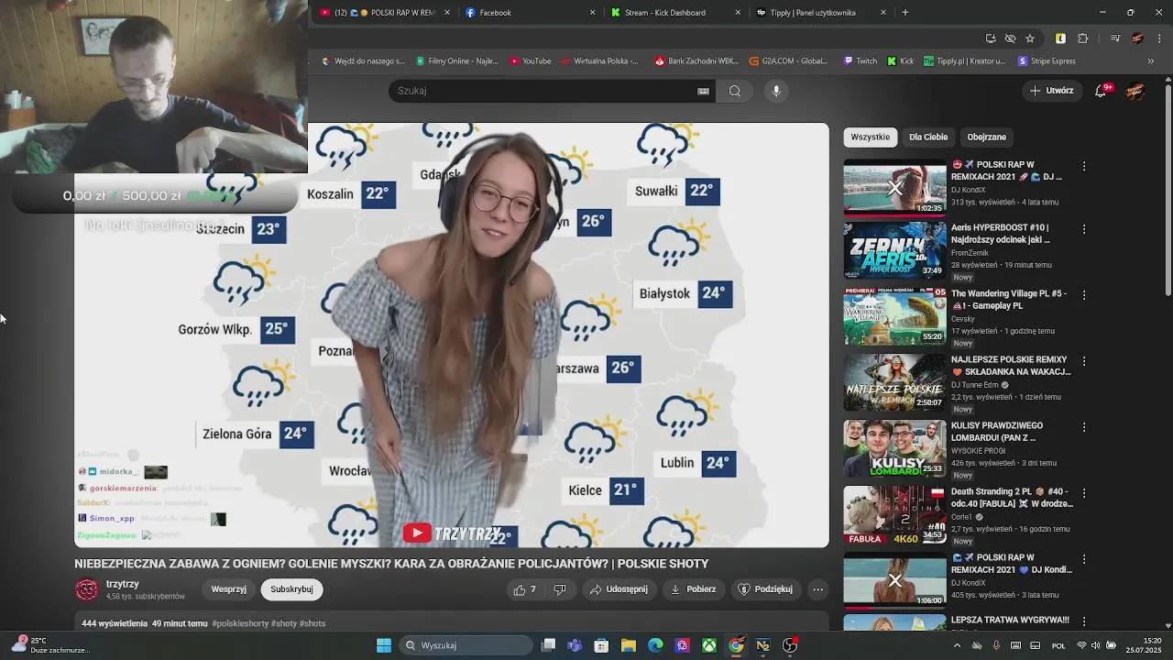Image resolution: width=1173 pixels, height=660 pixels.
Task: Click the Podziękuj button
Action: 765,589
